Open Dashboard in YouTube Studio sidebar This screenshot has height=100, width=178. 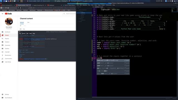pos(8,32)
